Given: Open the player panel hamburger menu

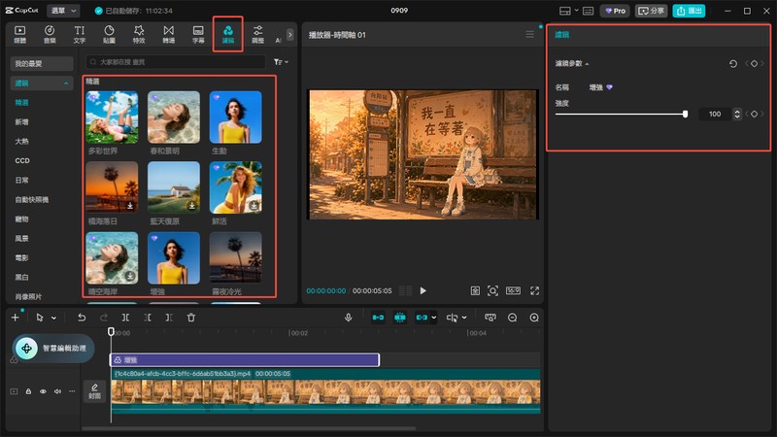Looking at the screenshot, I should [x=529, y=34].
